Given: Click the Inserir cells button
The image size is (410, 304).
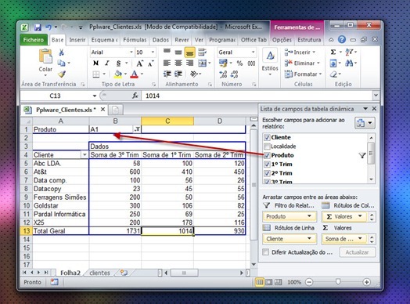Looking at the screenshot, I should click(300, 52).
